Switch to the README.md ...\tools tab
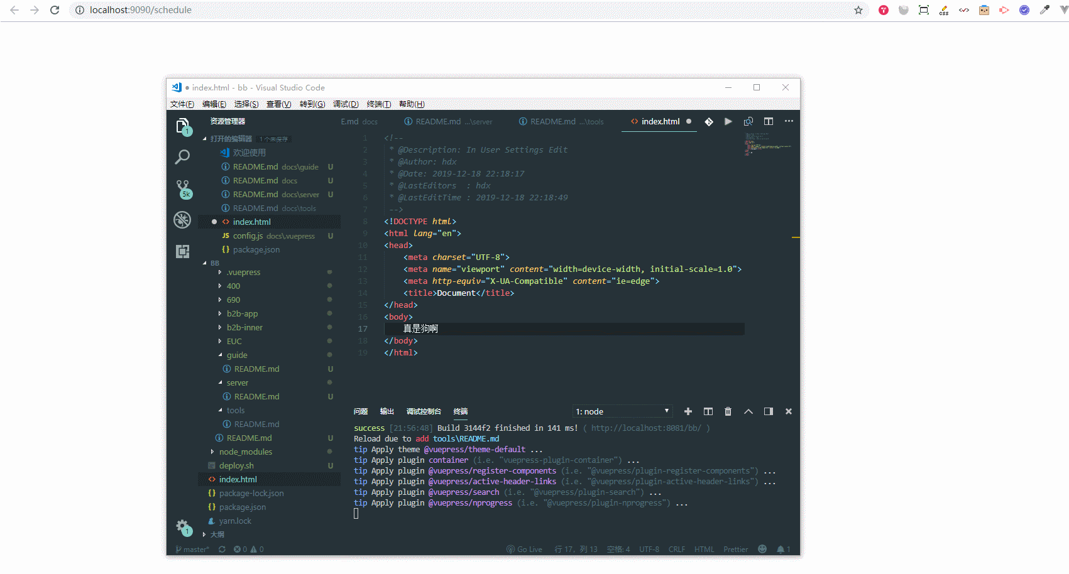 point(561,122)
